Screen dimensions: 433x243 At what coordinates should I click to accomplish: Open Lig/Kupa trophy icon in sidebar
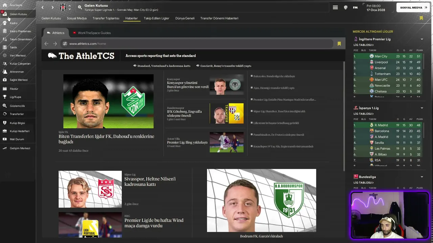(x=5, y=97)
